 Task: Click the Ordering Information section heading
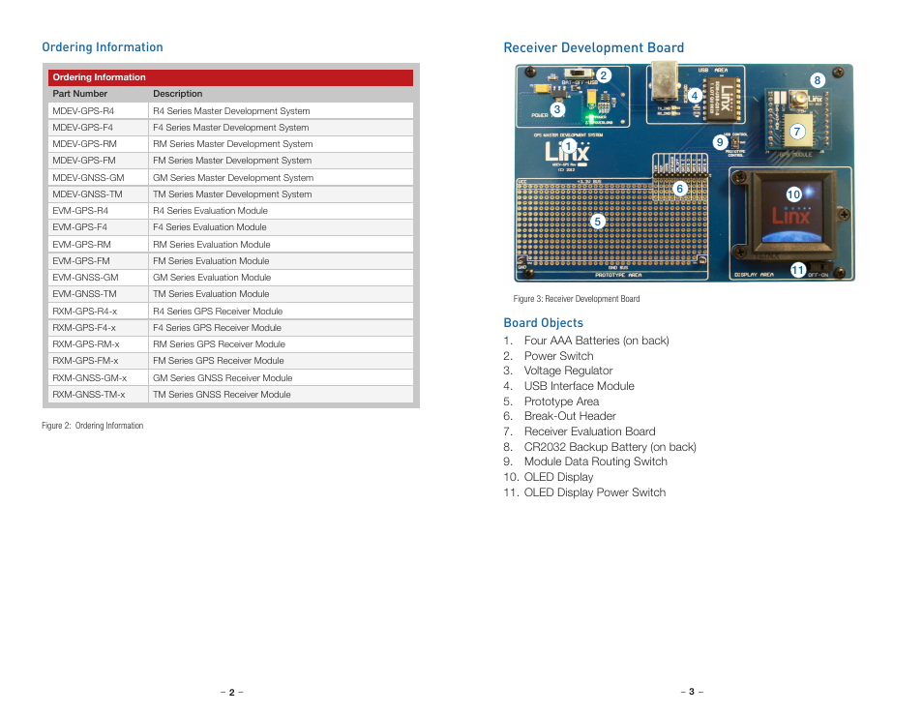(103, 47)
